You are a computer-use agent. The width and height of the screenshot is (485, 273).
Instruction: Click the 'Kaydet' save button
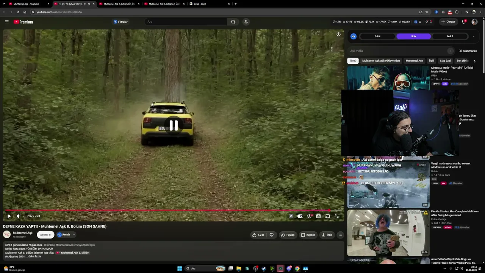click(308, 235)
